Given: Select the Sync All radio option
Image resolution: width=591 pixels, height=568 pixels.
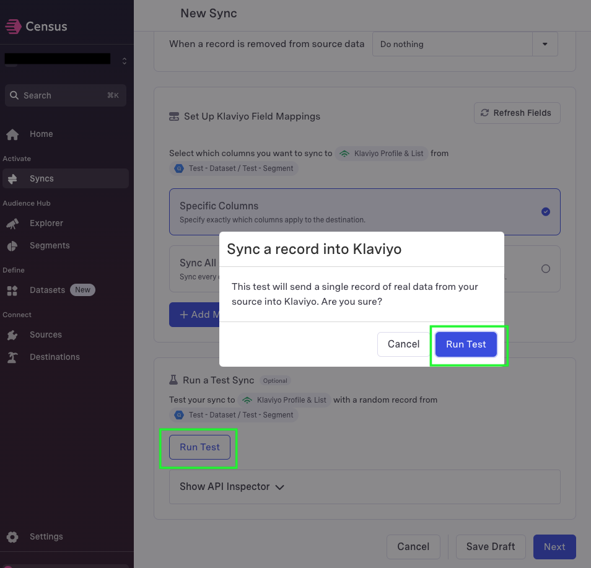Looking at the screenshot, I should (545, 269).
